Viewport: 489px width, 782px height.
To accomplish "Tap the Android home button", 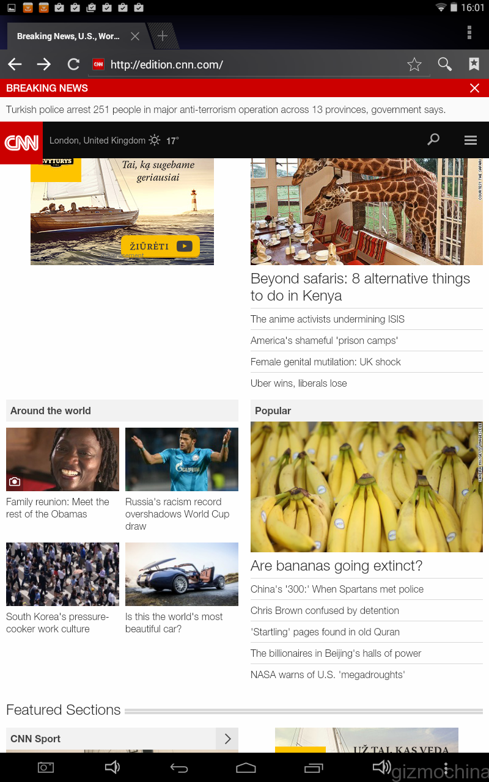I will coord(246,768).
